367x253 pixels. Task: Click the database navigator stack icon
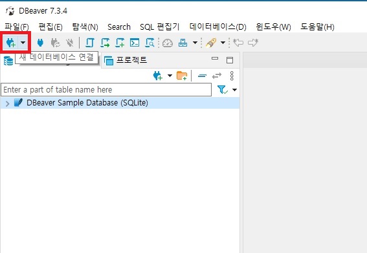(x=8, y=61)
